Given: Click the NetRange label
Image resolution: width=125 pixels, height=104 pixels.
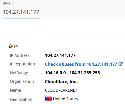Looking at the screenshot, I should (x=19, y=73).
